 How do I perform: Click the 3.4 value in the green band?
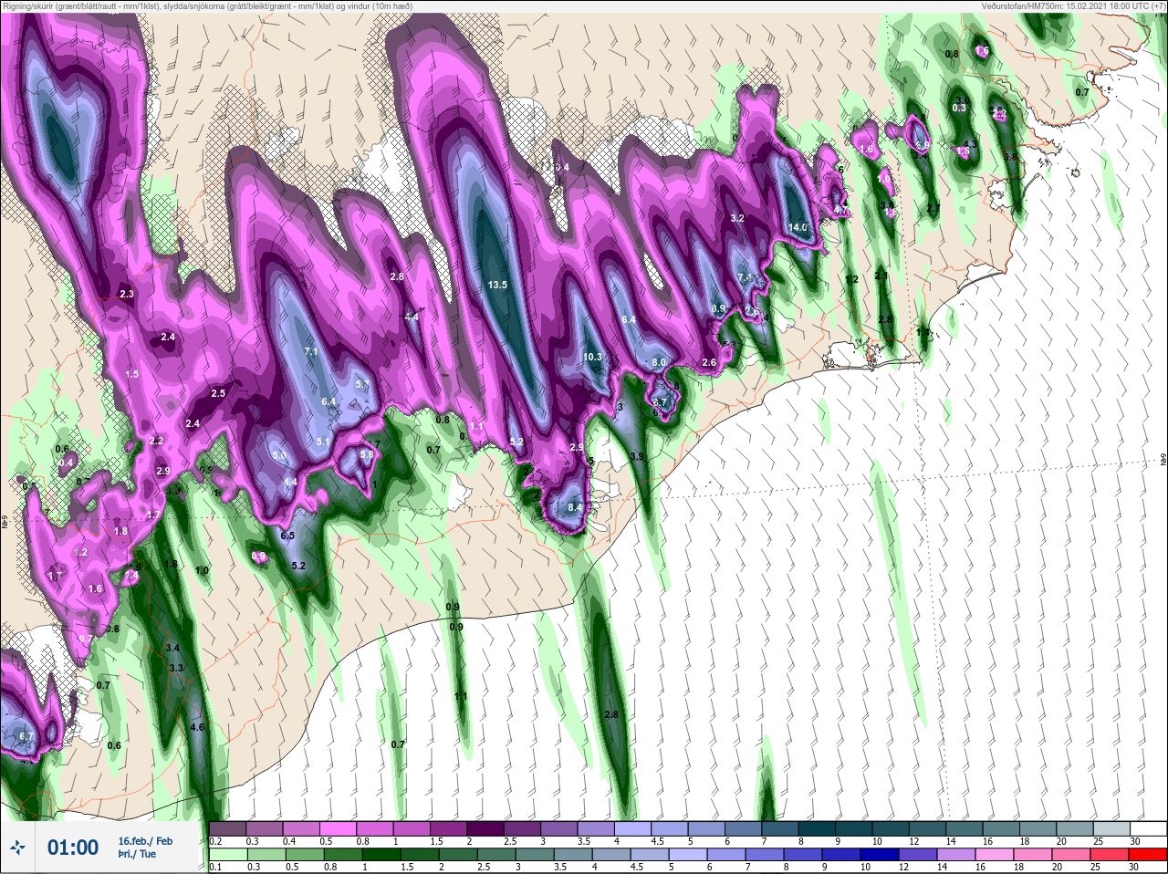[x=172, y=648]
